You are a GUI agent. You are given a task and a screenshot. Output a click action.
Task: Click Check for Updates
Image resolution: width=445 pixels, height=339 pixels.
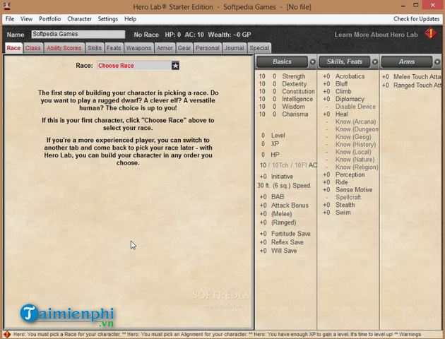416,19
